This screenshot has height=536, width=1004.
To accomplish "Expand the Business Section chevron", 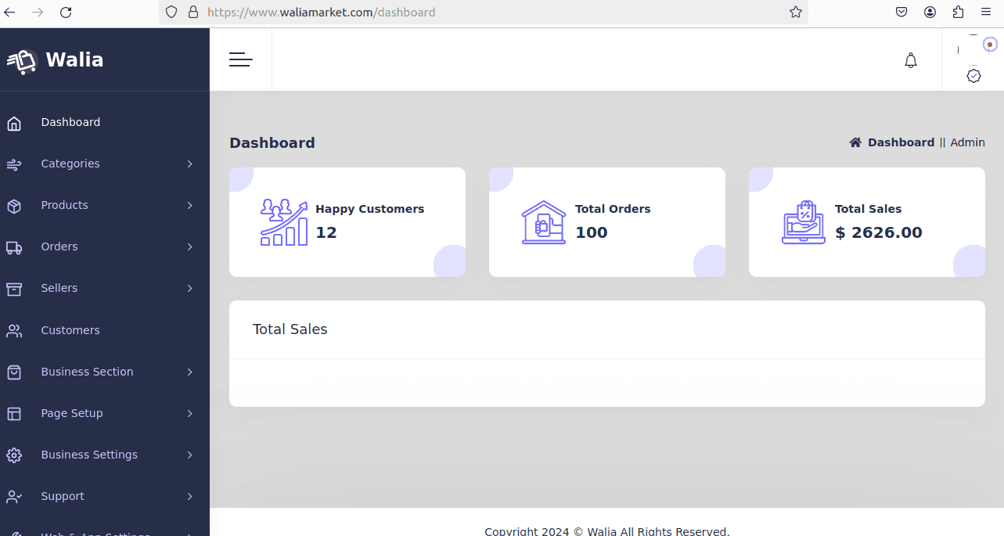I will click(190, 372).
